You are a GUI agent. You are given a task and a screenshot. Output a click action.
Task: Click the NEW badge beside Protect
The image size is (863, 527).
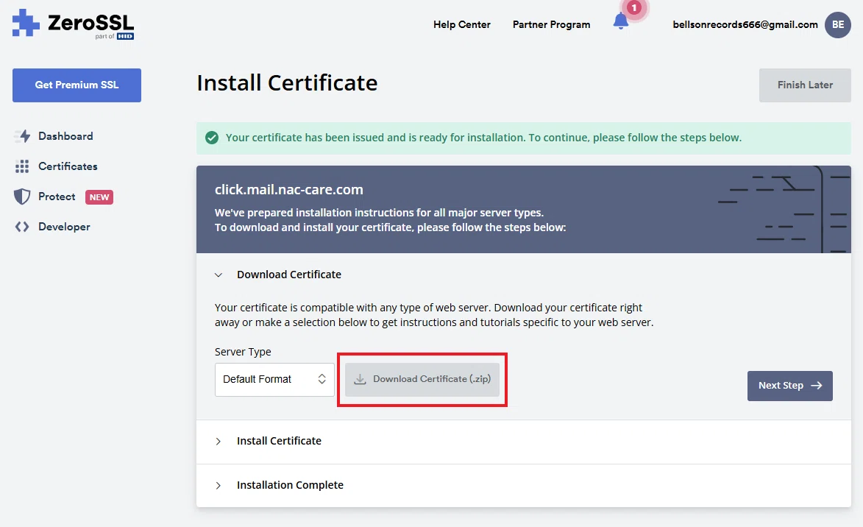99,197
